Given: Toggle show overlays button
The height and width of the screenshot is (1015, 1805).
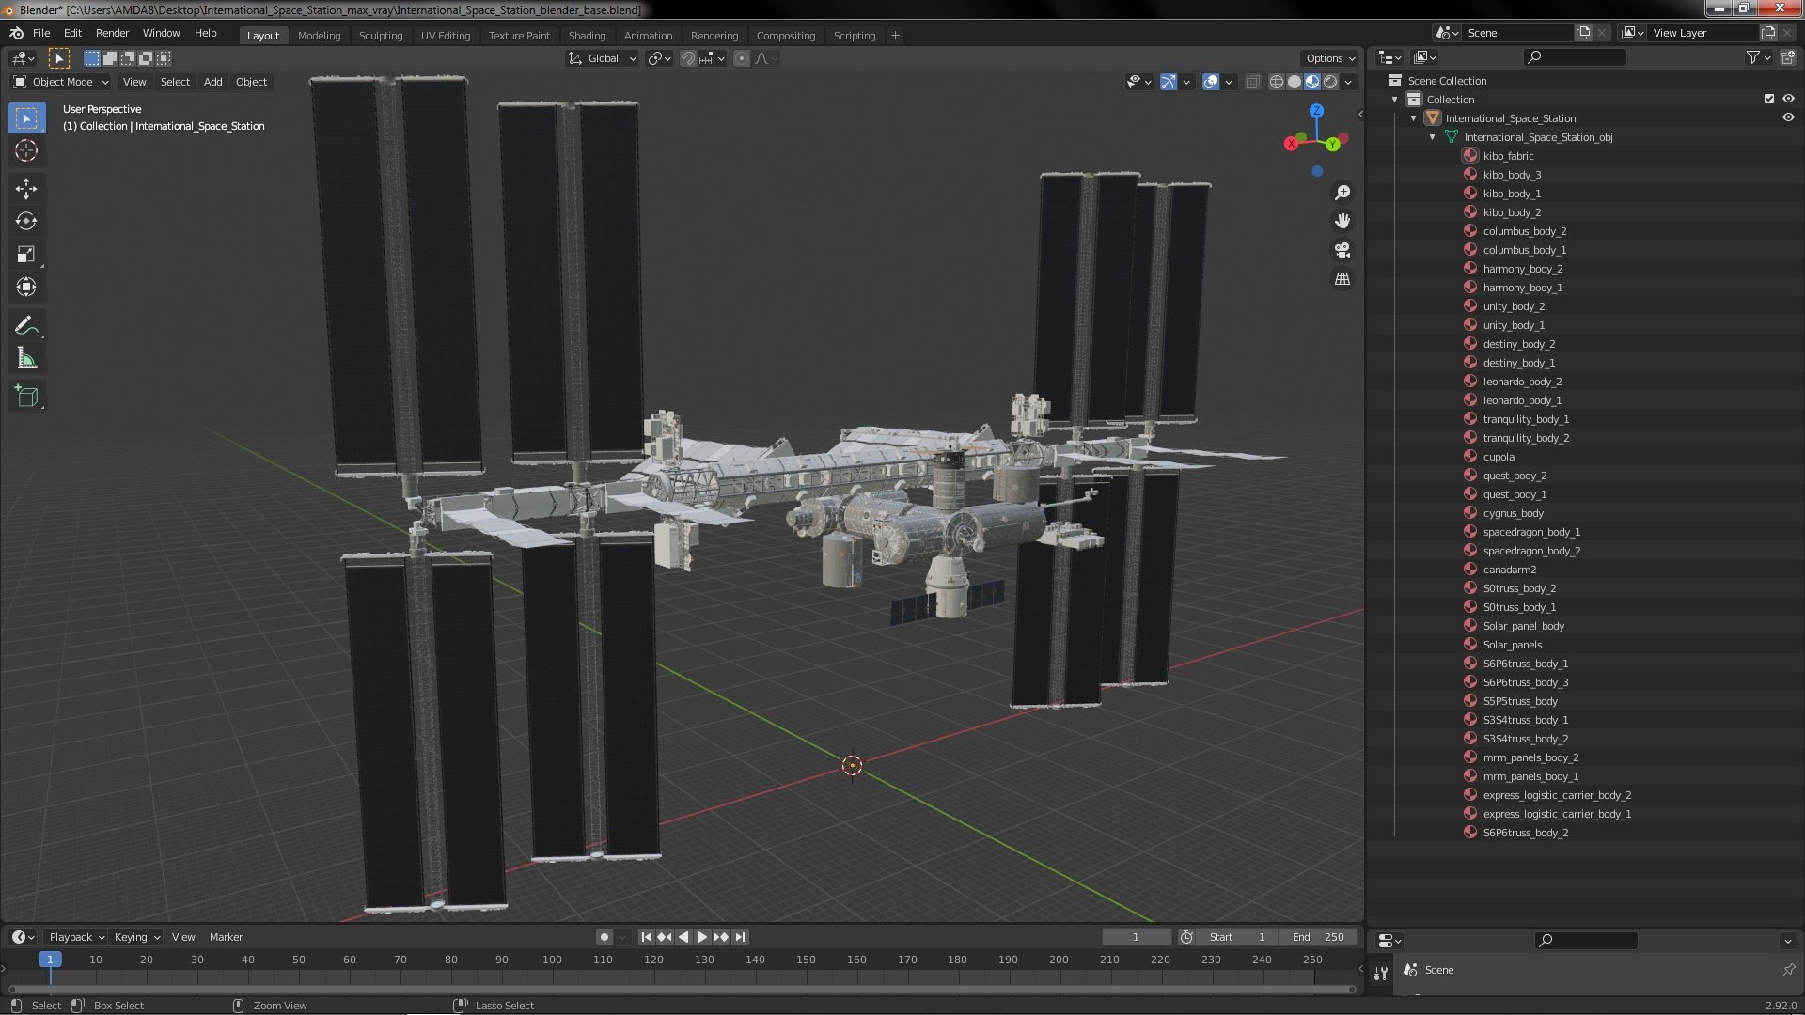Looking at the screenshot, I should 1211,82.
